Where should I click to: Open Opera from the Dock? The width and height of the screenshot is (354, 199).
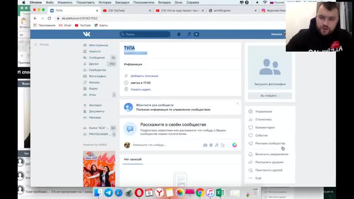(139, 193)
